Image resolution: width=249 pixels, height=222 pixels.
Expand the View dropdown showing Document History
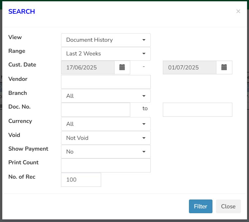click(106, 40)
